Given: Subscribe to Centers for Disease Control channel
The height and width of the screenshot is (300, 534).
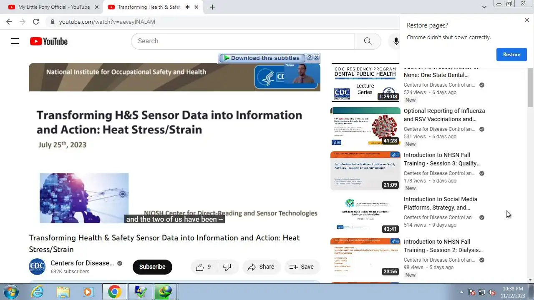Looking at the screenshot, I should pyautogui.click(x=152, y=267).
